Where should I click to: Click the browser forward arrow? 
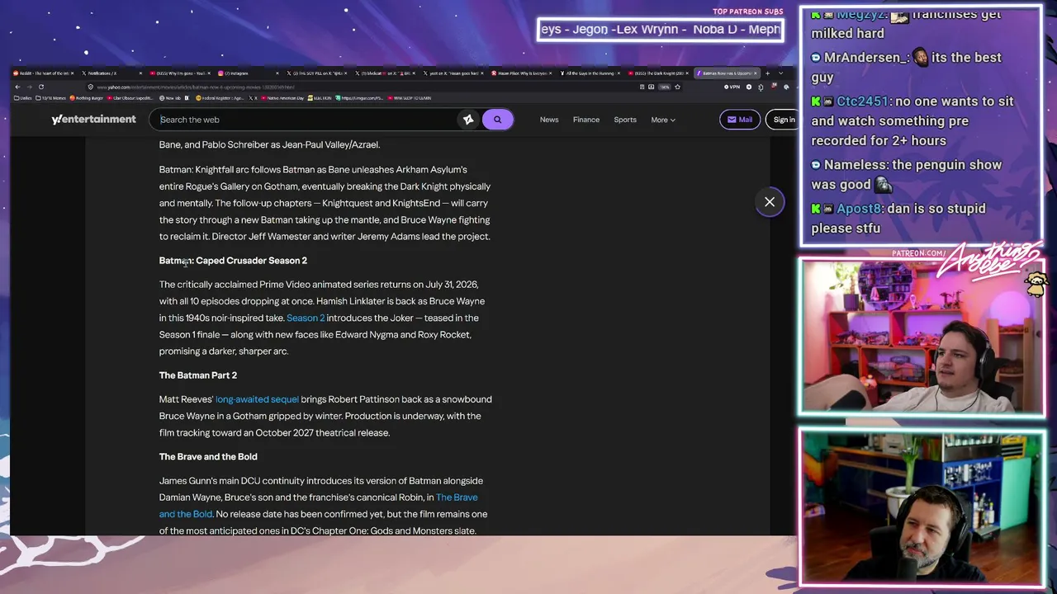[29, 87]
